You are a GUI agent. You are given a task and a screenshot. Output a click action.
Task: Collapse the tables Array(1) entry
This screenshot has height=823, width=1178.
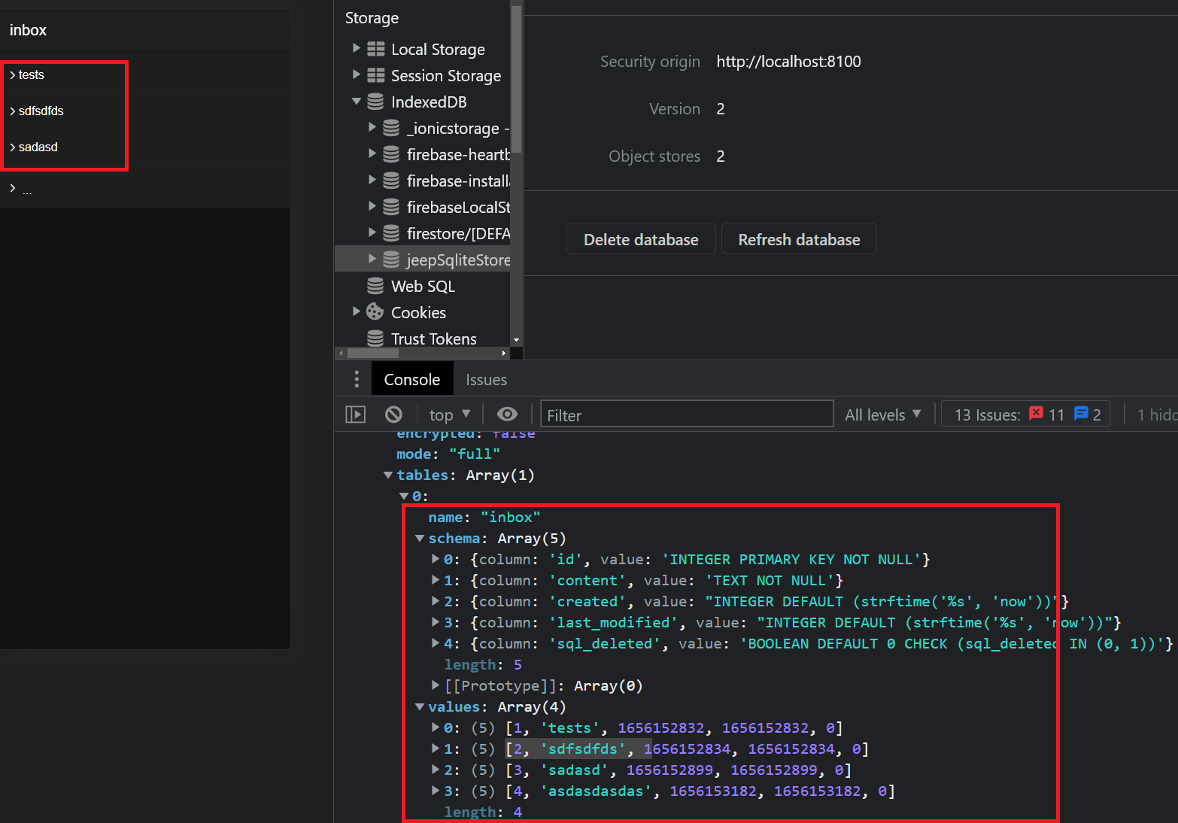[x=388, y=475]
